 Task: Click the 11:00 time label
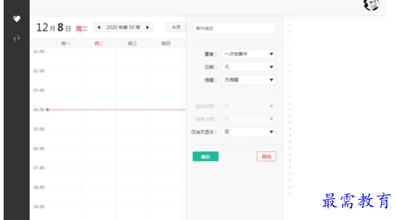pos(39,52)
